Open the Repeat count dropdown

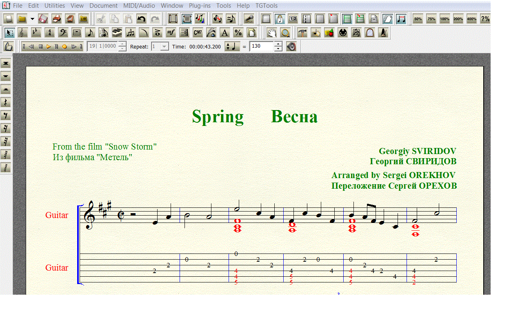coord(164,46)
